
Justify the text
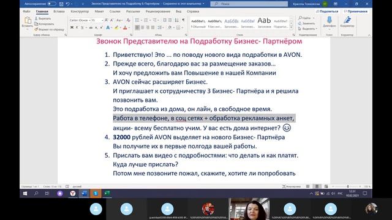(153, 28)
